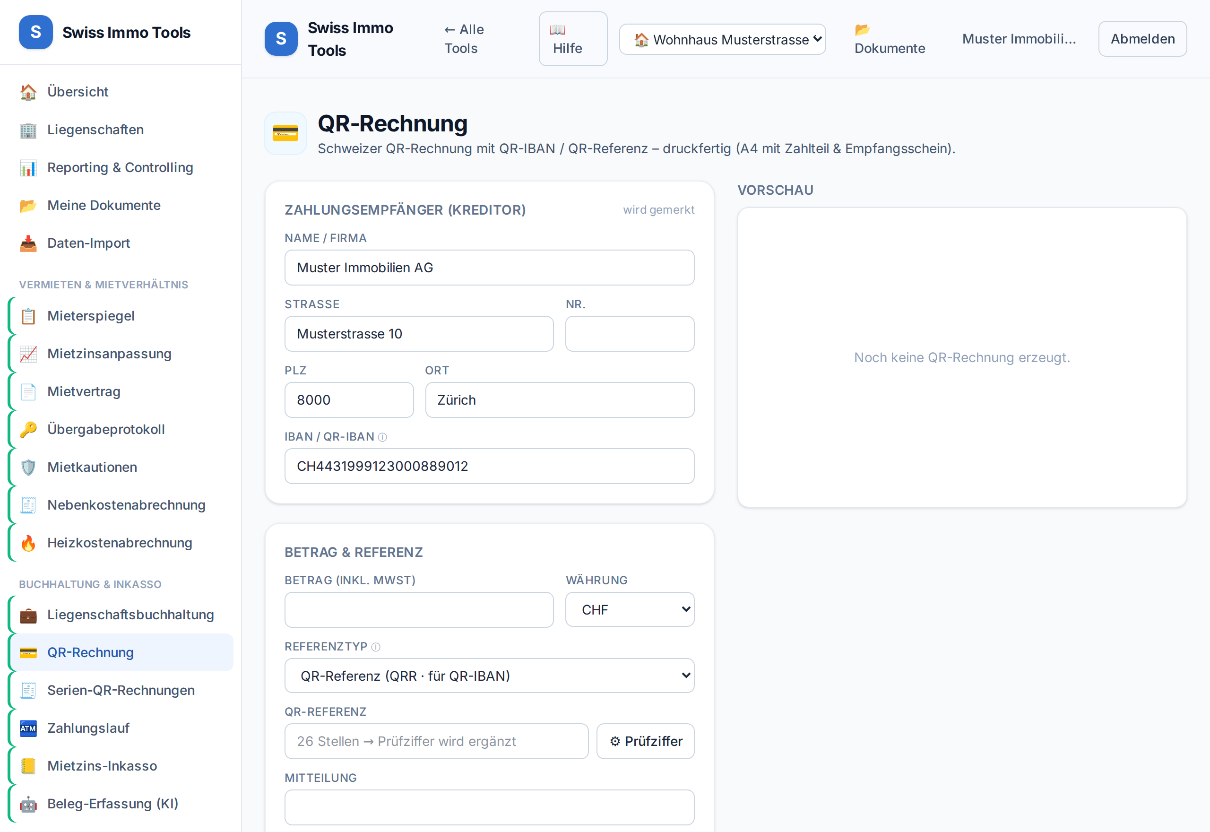The width and height of the screenshot is (1210, 832).
Task: Click the IBAN / QR-IBAN info icon
Action: click(382, 437)
